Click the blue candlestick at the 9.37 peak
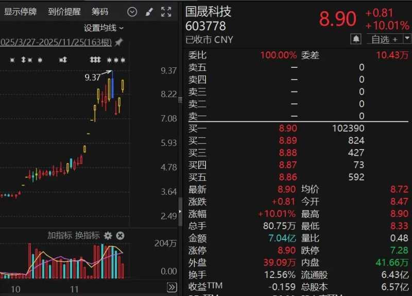 (113, 84)
